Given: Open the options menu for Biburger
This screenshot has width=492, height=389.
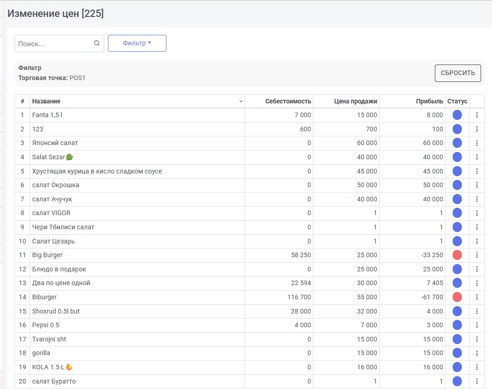Looking at the screenshot, I should point(476,297).
